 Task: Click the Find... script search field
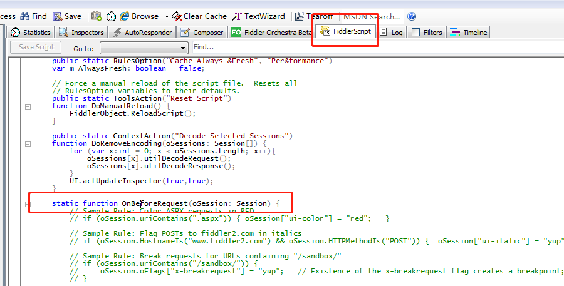pos(378,47)
